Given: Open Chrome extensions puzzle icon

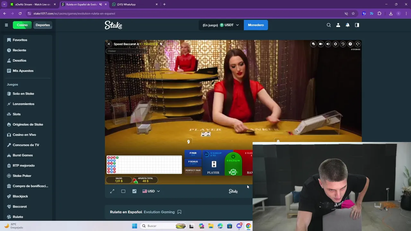Looking at the screenshot, I should click(x=379, y=13).
